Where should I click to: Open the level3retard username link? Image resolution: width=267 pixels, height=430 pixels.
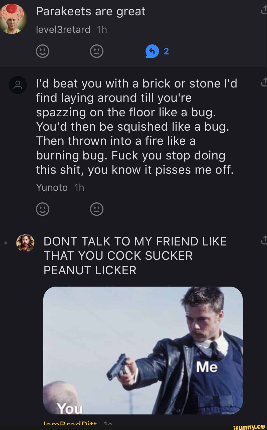[63, 30]
